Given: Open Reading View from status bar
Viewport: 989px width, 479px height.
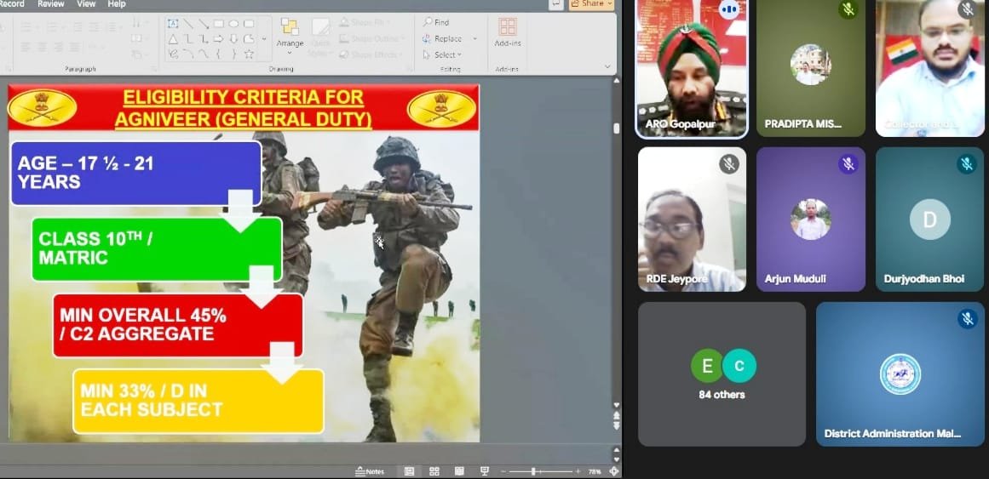Looking at the screenshot, I should (459, 471).
